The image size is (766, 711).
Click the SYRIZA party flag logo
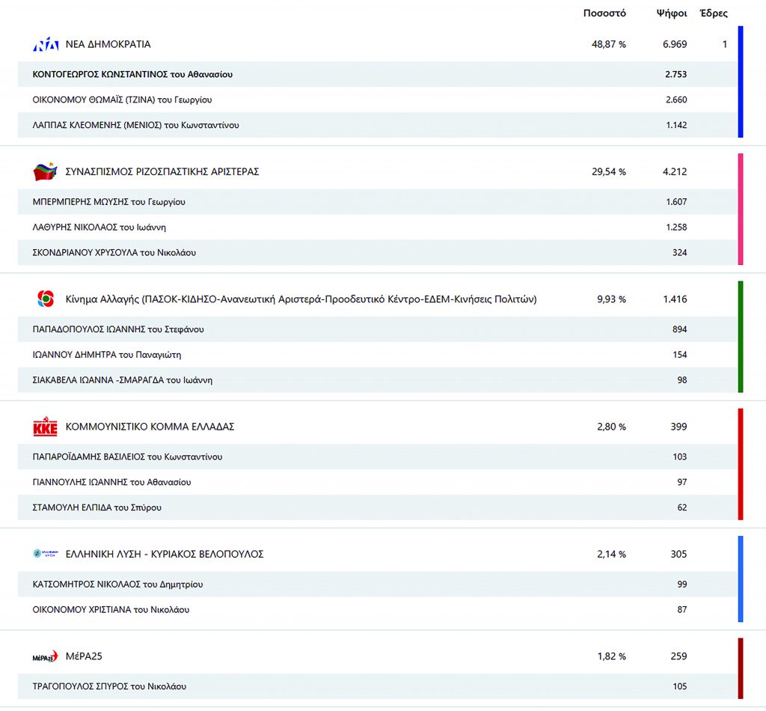click(45, 172)
